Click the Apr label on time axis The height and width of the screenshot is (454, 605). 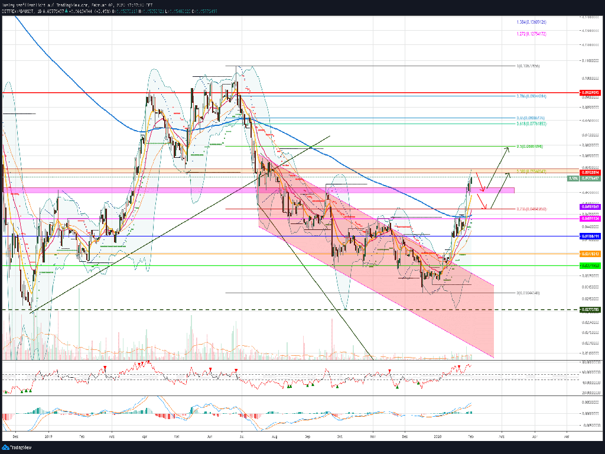(x=145, y=436)
